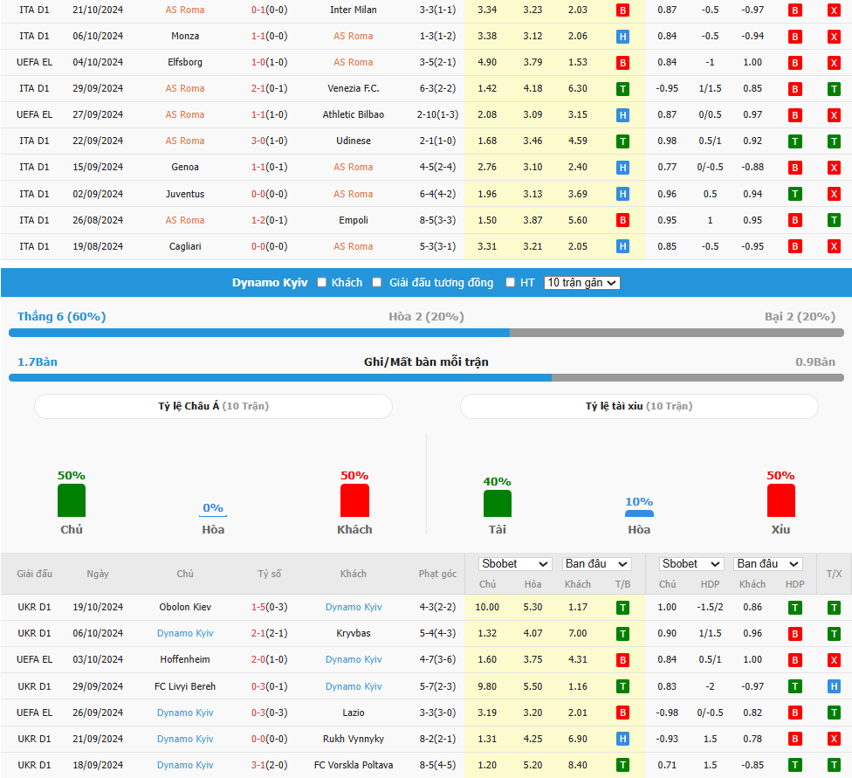Click the Giải đấu column header
Viewport: 852px width, 778px height.
pyautogui.click(x=34, y=574)
